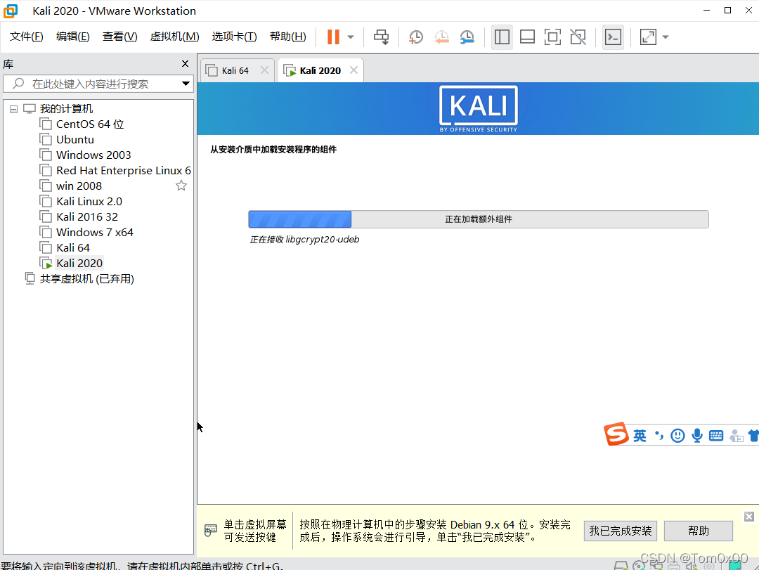The width and height of the screenshot is (759, 570).
Task: Close the install hint notification bar
Action: [x=749, y=517]
